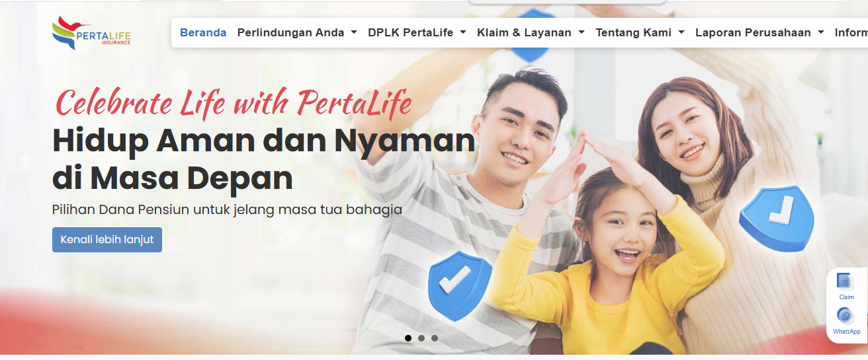868x360 pixels.
Task: Expand the DPLK PertaLife dropdown
Action: tap(417, 32)
